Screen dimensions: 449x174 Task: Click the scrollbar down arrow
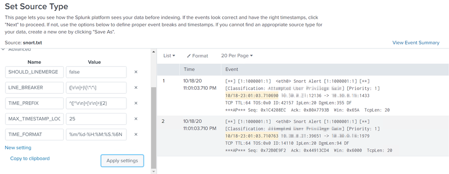pyautogui.click(x=154, y=171)
